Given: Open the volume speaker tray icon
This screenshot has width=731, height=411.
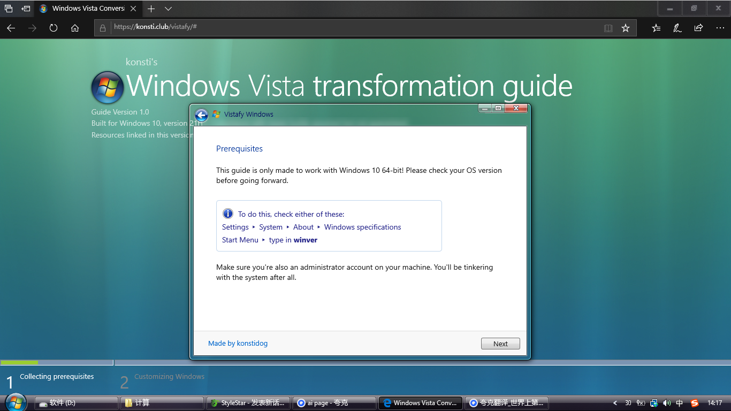Looking at the screenshot, I should (x=667, y=403).
